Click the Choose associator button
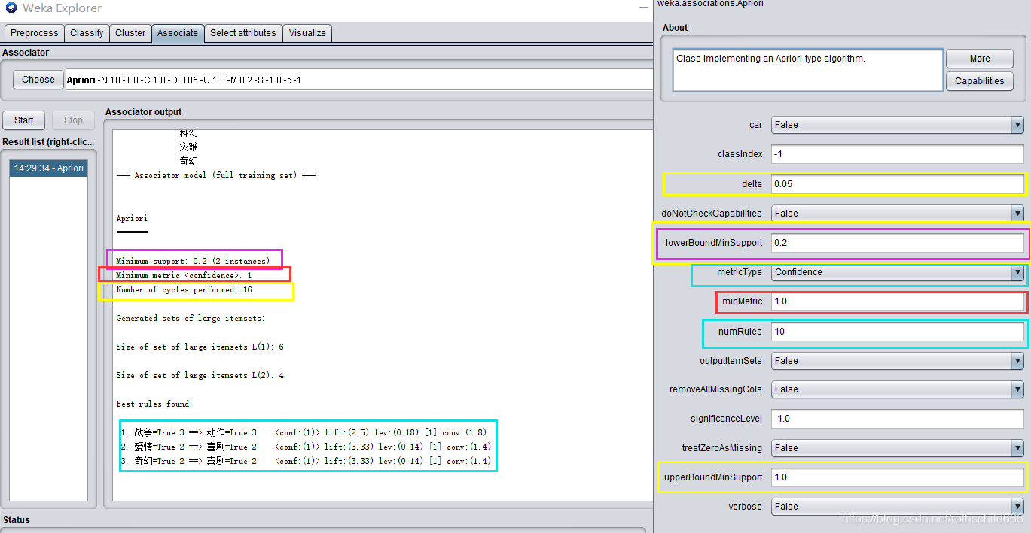This screenshot has height=533, width=1031. click(x=38, y=80)
